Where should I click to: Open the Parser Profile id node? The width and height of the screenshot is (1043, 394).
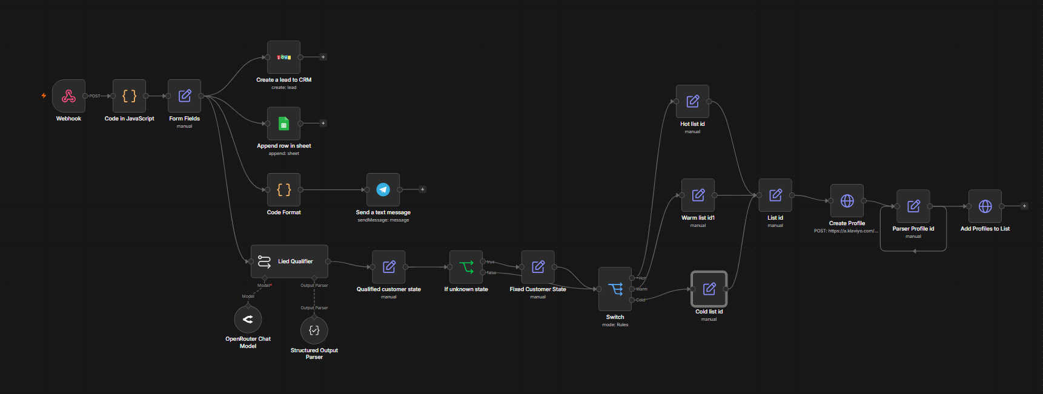pyautogui.click(x=913, y=206)
